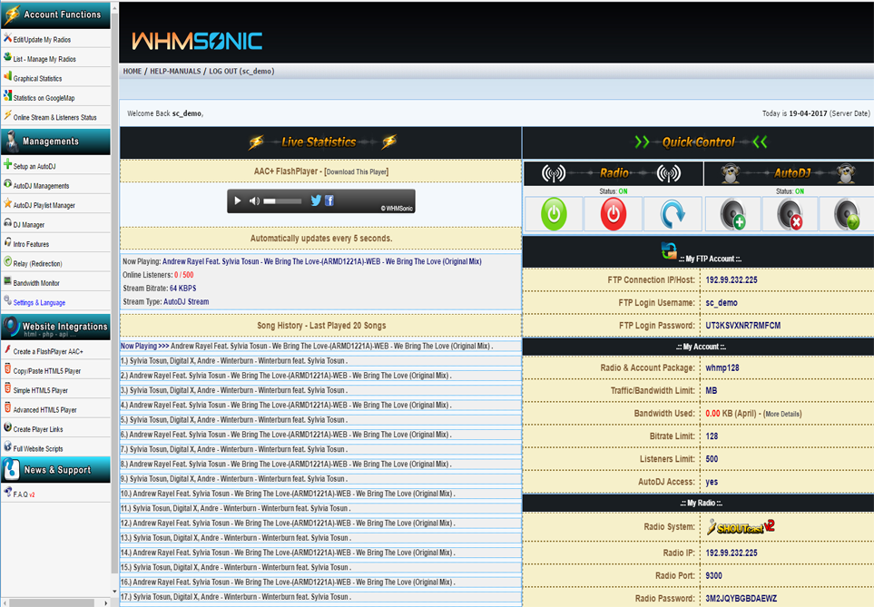Click the Advanced HTML5 Player icon

point(8,408)
